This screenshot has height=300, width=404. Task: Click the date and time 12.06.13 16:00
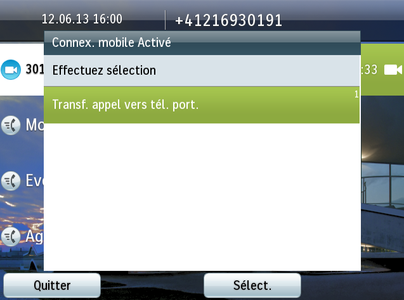[82, 19]
